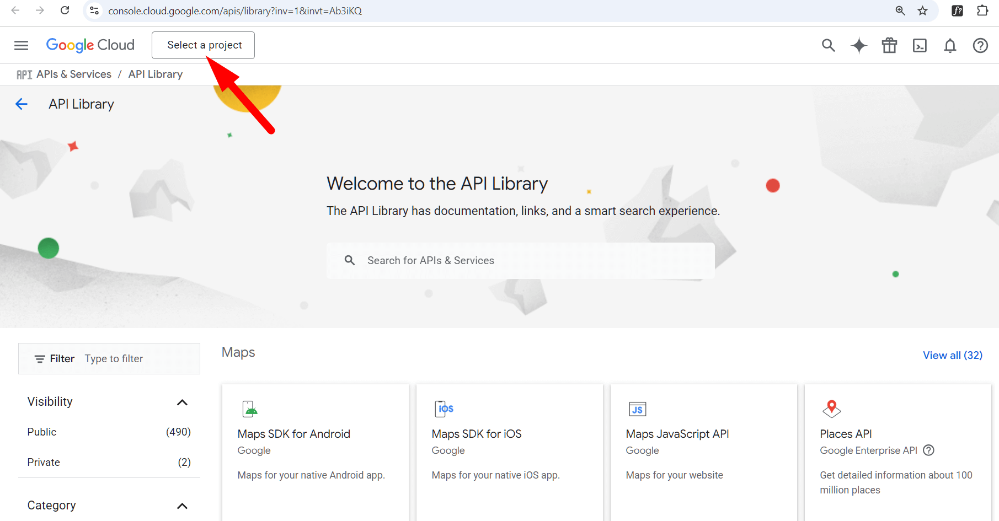Click the Places API map pin icon
Viewport: 999px width, 521px height.
click(x=831, y=409)
